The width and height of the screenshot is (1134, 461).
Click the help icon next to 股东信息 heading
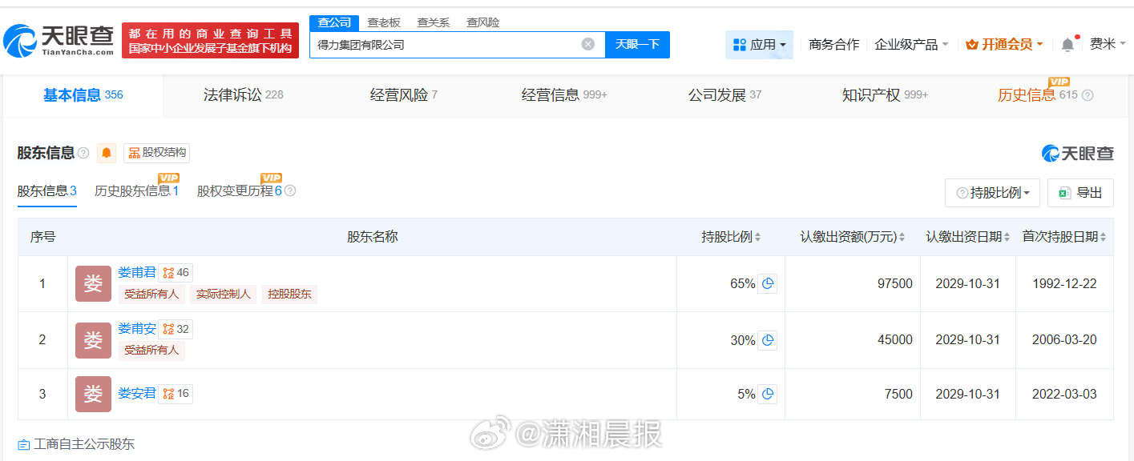(x=83, y=153)
